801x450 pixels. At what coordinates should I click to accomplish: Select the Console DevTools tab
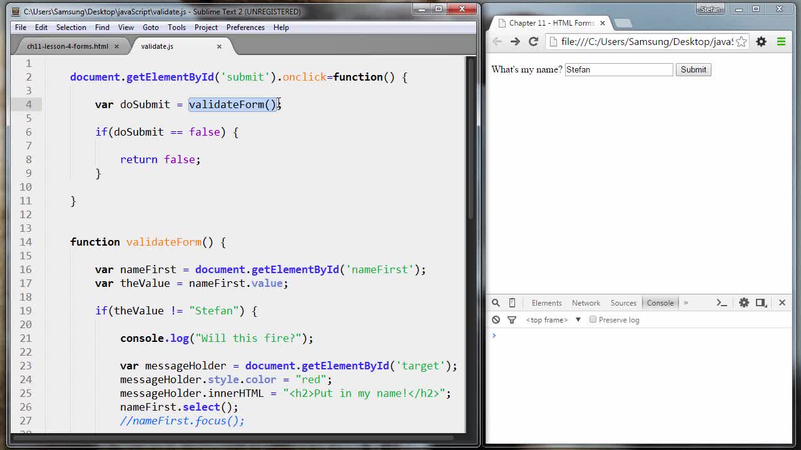click(x=660, y=302)
